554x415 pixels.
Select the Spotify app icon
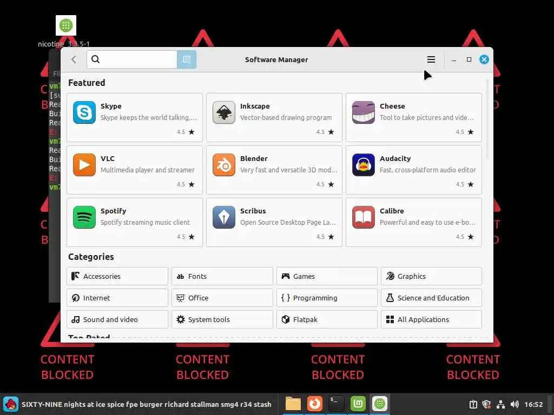(x=84, y=217)
